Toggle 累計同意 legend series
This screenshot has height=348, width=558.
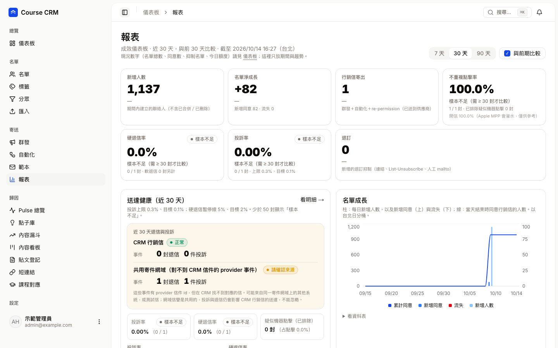(x=400, y=305)
